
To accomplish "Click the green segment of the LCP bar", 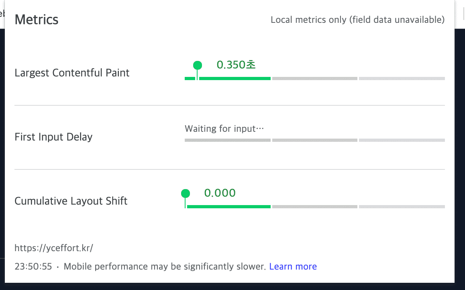I will pyautogui.click(x=235, y=79).
